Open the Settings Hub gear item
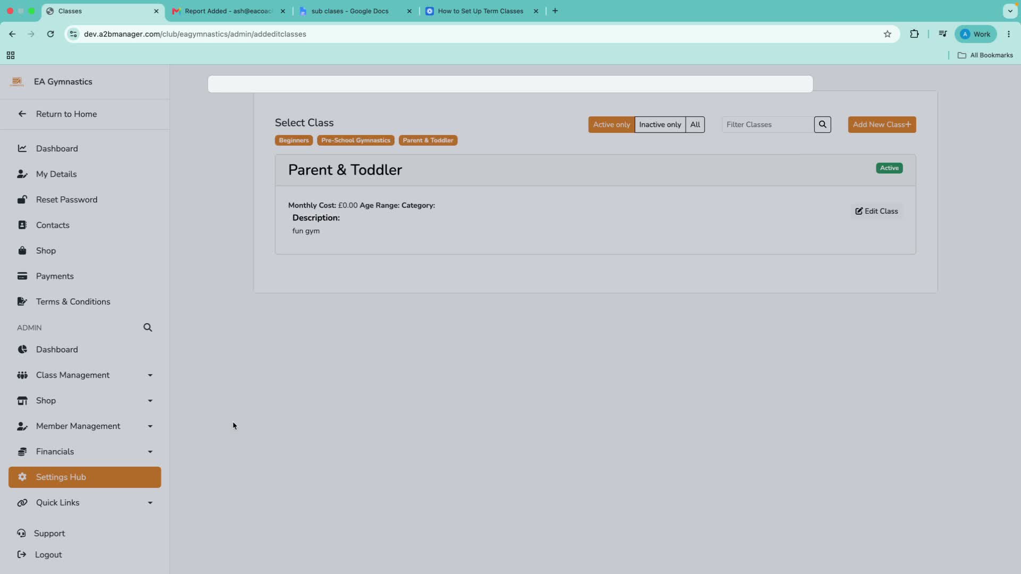 [85, 477]
